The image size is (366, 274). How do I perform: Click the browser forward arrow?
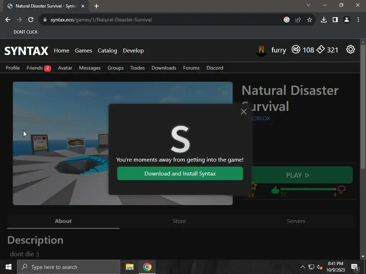click(19, 20)
